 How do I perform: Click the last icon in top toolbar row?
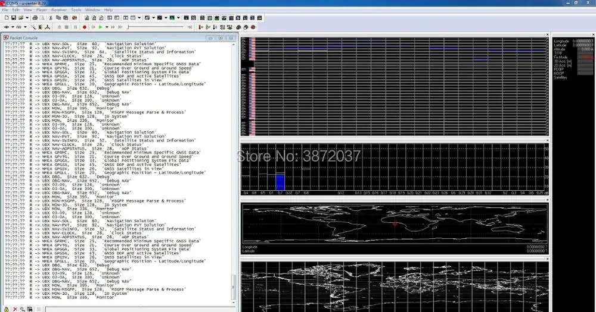pyautogui.click(x=260, y=18)
